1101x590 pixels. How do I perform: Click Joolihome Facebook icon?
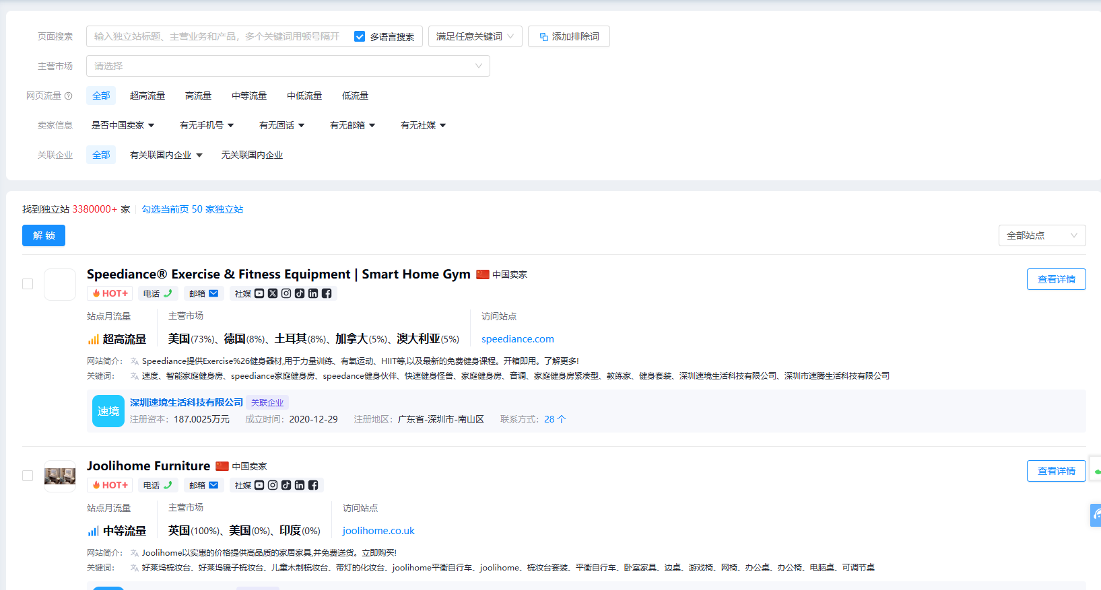pyautogui.click(x=313, y=485)
